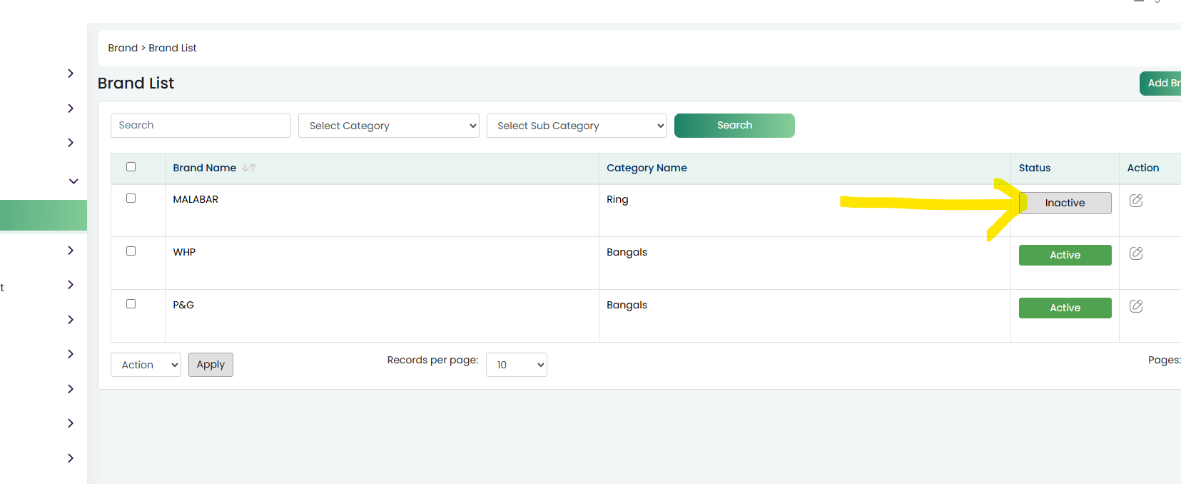Collapse the expanded sidebar section's down chevron
The image size is (1181, 484).
click(73, 181)
